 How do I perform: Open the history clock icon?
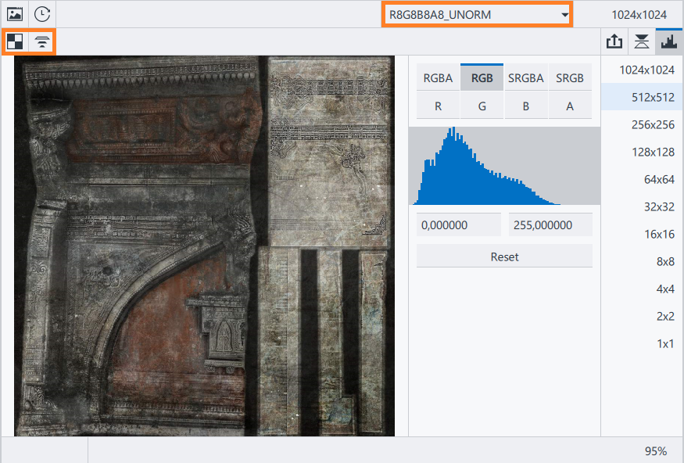click(42, 14)
